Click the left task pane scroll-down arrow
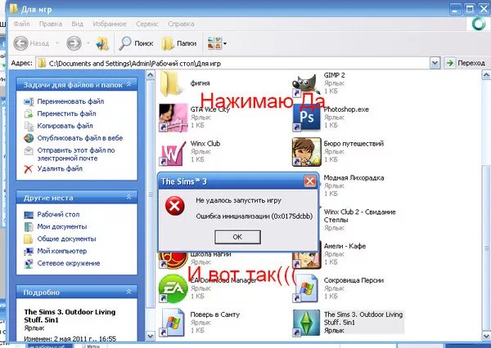 click(151, 337)
